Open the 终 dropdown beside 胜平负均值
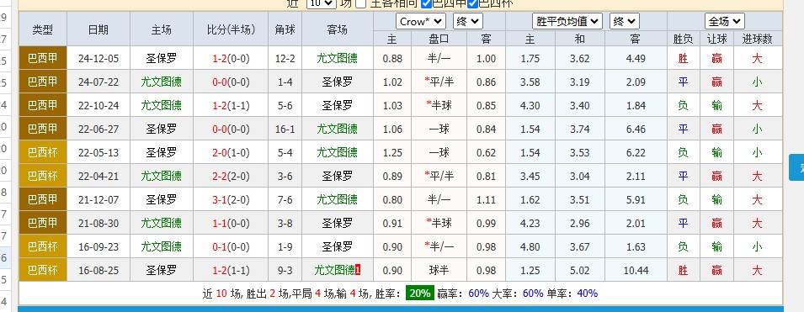 point(625,22)
